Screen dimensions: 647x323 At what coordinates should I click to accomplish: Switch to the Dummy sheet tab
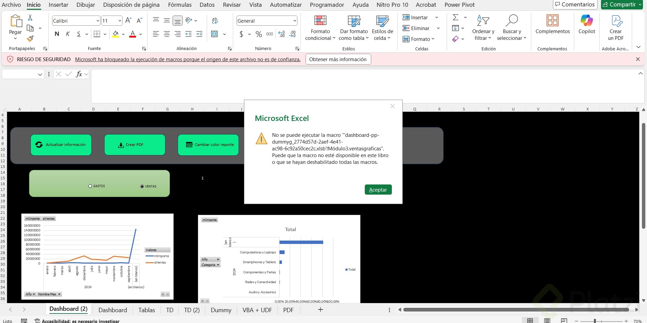pyautogui.click(x=221, y=310)
